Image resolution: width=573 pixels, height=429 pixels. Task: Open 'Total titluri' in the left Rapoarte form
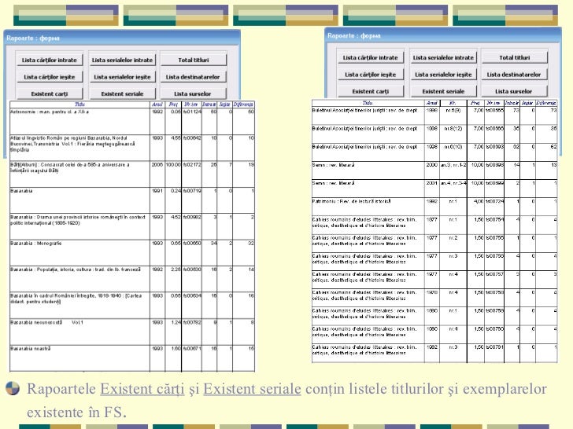[x=194, y=60]
